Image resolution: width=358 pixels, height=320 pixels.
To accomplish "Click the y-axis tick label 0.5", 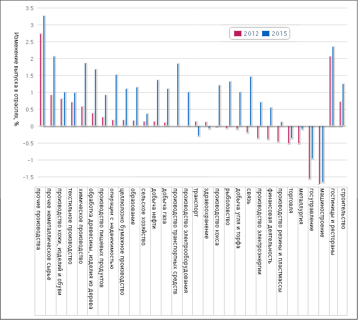I will [29, 110].
